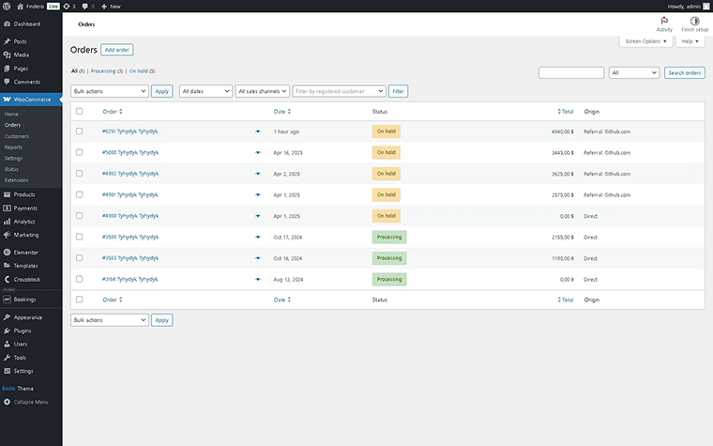Screen dimensions: 713x446
Task: Open the All dates filter dropdown
Action: (205, 91)
